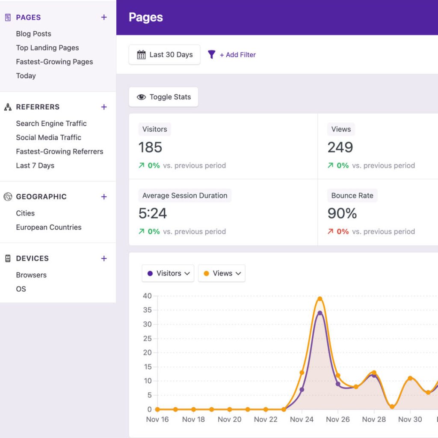The height and width of the screenshot is (438, 438).
Task: Select the Visitors stat card
Action: pyautogui.click(x=223, y=146)
